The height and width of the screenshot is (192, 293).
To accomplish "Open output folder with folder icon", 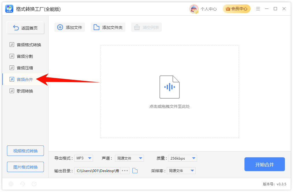I will point(135,171).
